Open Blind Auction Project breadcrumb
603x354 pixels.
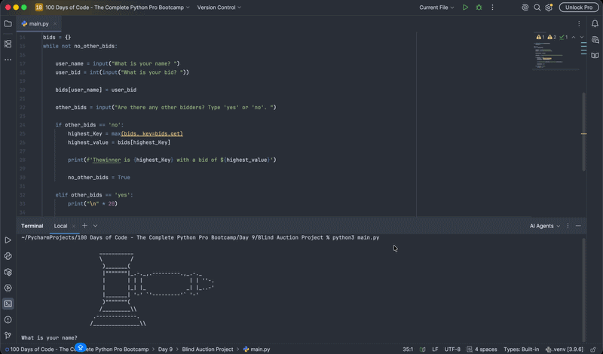(207, 349)
